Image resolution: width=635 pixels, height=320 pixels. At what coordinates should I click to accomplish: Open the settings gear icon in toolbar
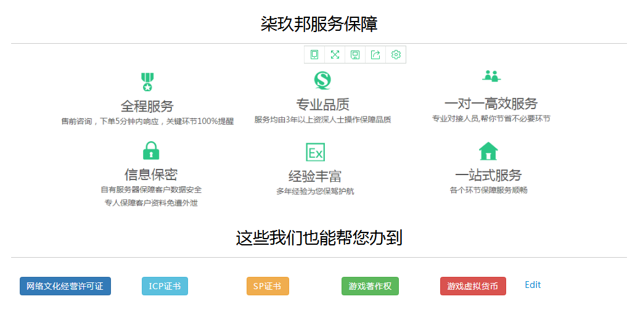click(396, 55)
